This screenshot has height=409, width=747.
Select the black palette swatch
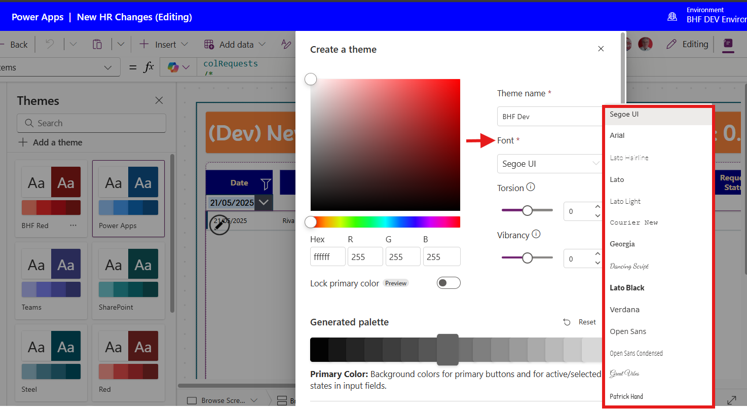tap(319, 349)
